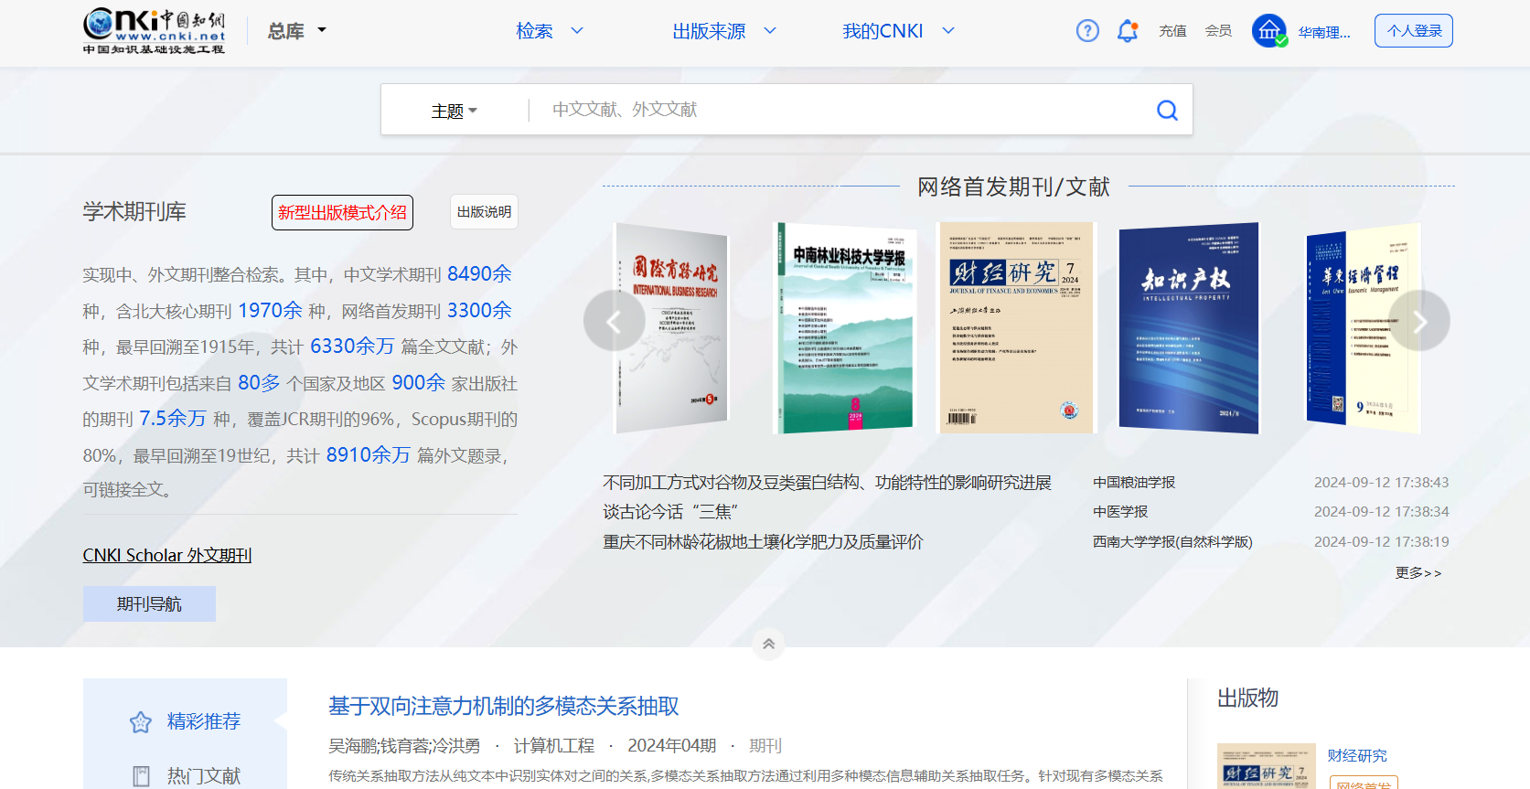This screenshot has height=789, width=1530.
Task: Open journal 西南大学学报(自然科学版)
Action: tap(1172, 542)
